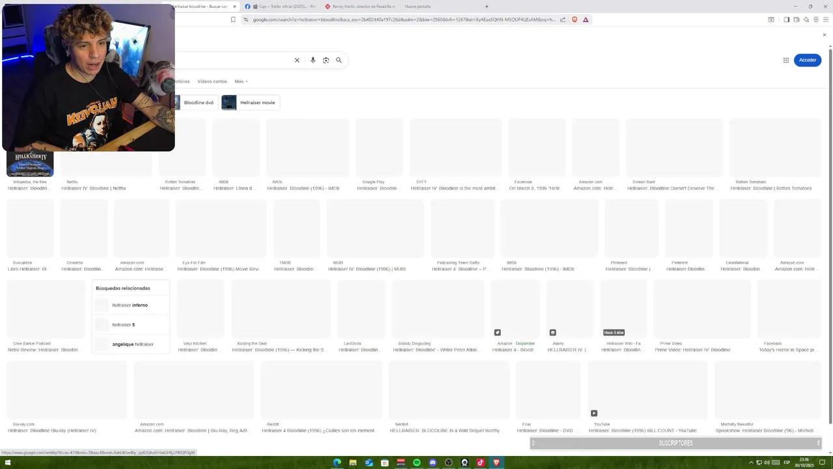The image size is (833, 469).
Task: Open Microsoft Store from the taskbar
Action: pyautogui.click(x=385, y=462)
